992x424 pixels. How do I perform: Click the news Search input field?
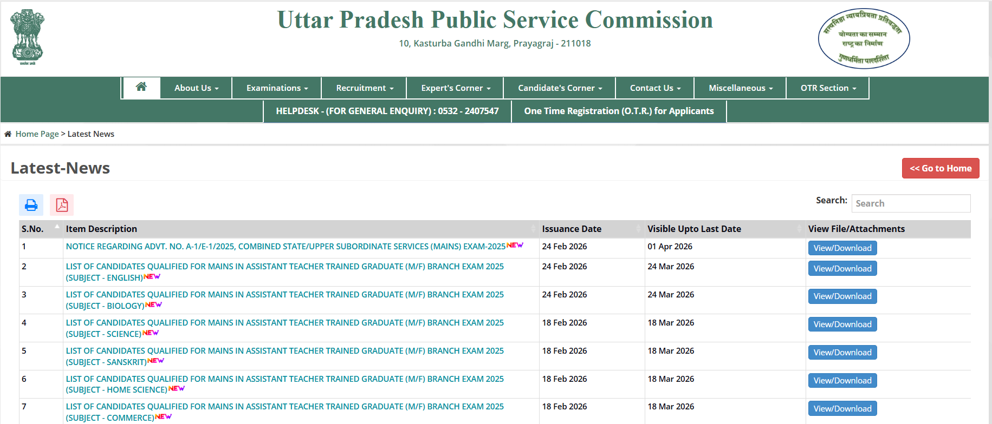point(911,203)
